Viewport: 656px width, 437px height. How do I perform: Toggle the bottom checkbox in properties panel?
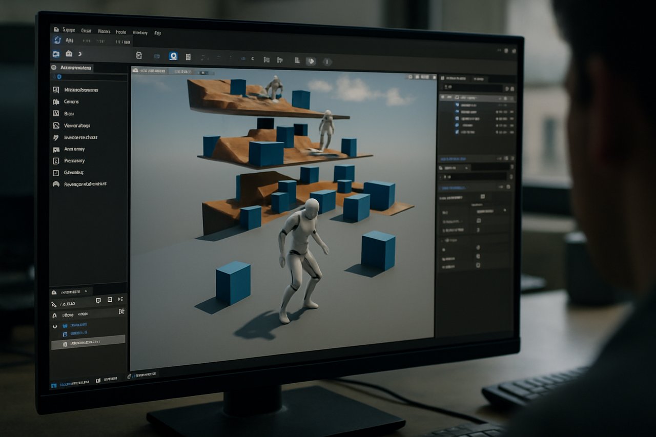pos(478,265)
